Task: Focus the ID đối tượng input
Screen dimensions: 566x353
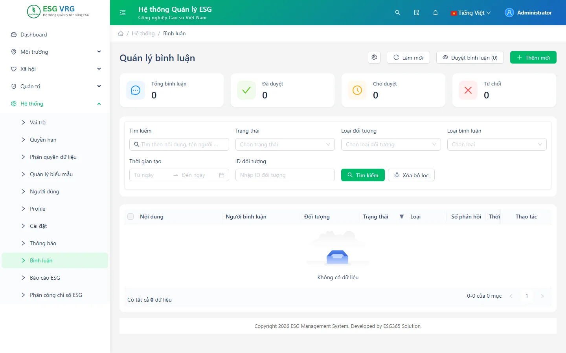Action: click(x=285, y=175)
